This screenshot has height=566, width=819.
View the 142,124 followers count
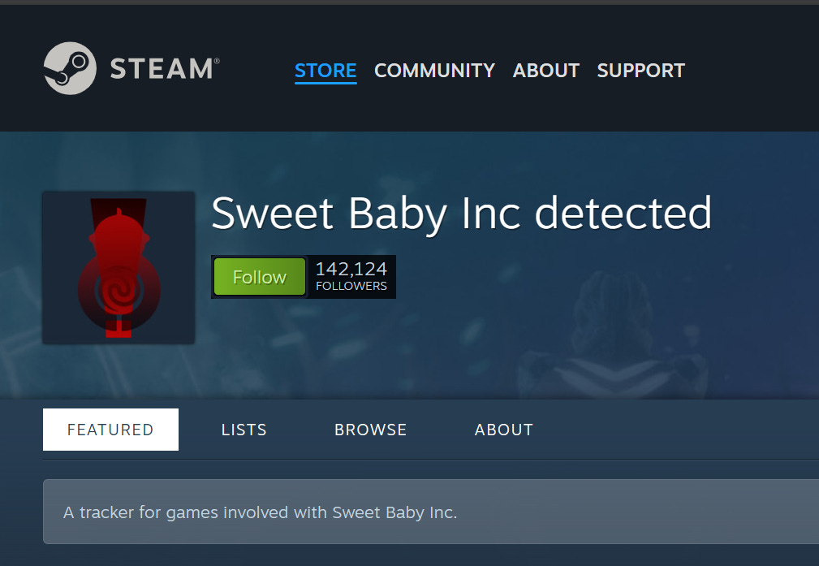point(351,276)
